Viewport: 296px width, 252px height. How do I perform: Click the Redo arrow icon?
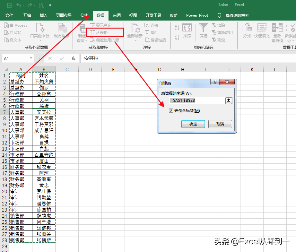[30, 5]
